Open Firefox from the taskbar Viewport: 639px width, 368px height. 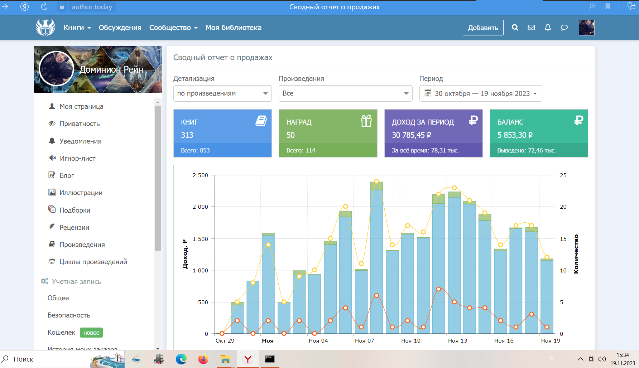coord(203,359)
